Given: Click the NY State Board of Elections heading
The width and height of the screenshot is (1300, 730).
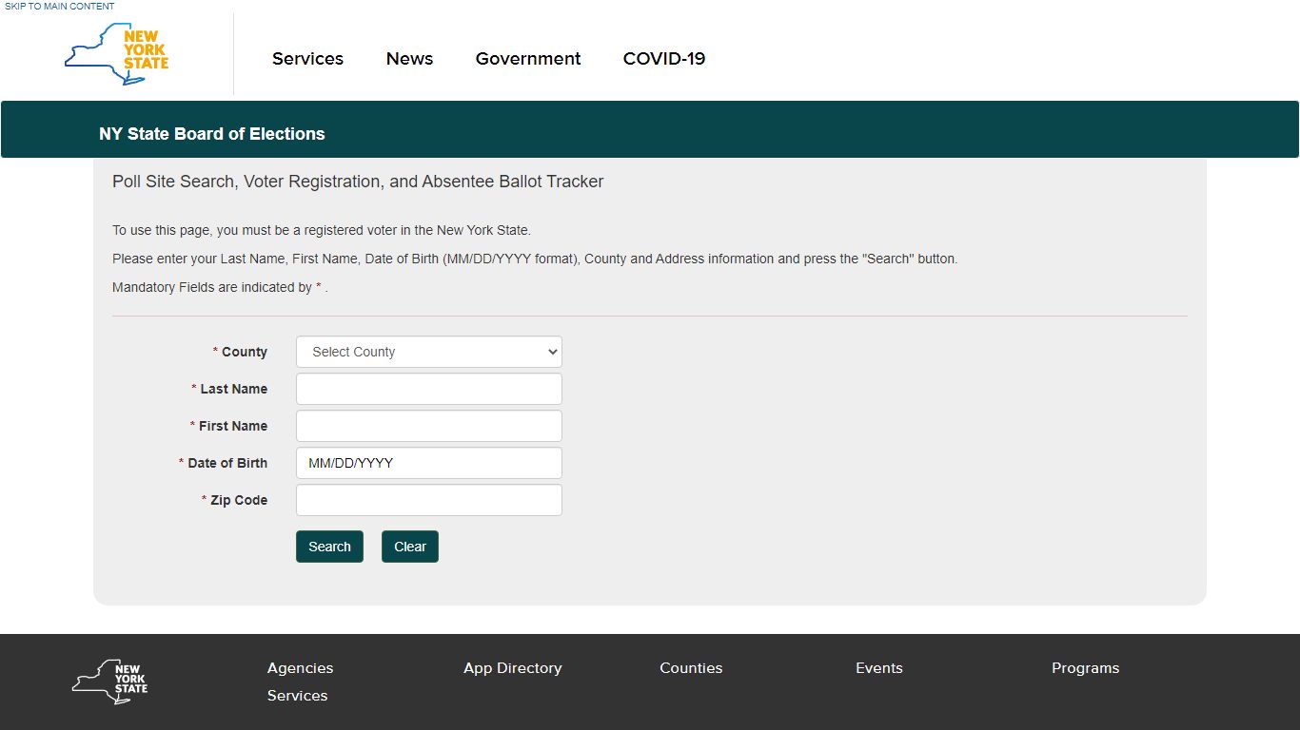Looking at the screenshot, I should 212,134.
